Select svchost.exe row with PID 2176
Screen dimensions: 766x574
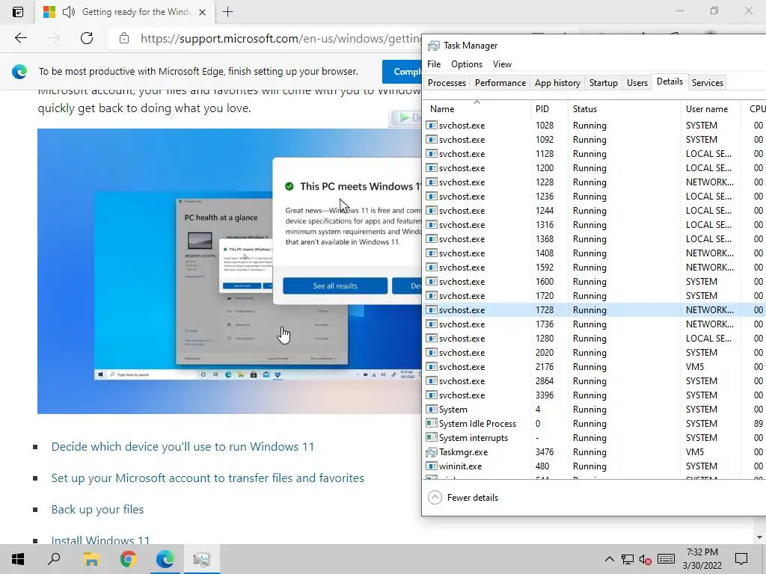pyautogui.click(x=595, y=366)
